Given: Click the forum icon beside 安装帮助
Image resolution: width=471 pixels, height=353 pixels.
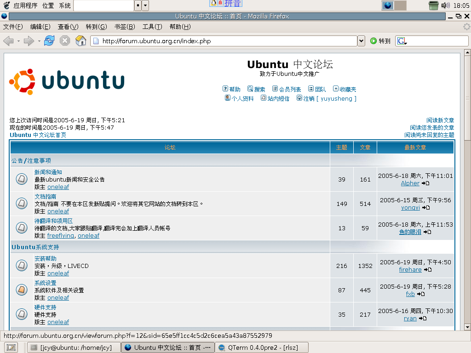Looking at the screenshot, I should pos(22,266).
